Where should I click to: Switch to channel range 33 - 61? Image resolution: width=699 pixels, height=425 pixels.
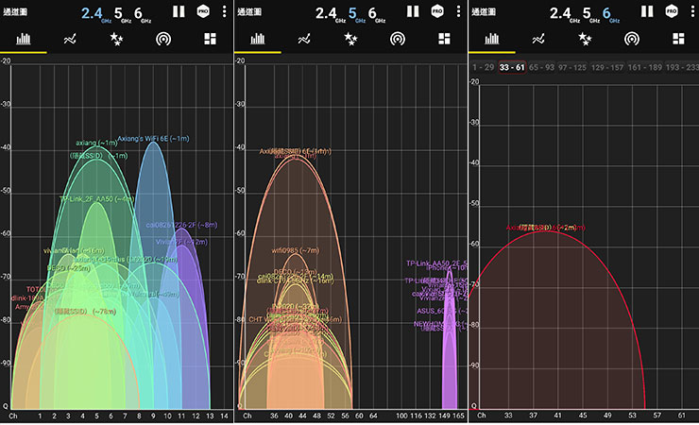(x=512, y=67)
